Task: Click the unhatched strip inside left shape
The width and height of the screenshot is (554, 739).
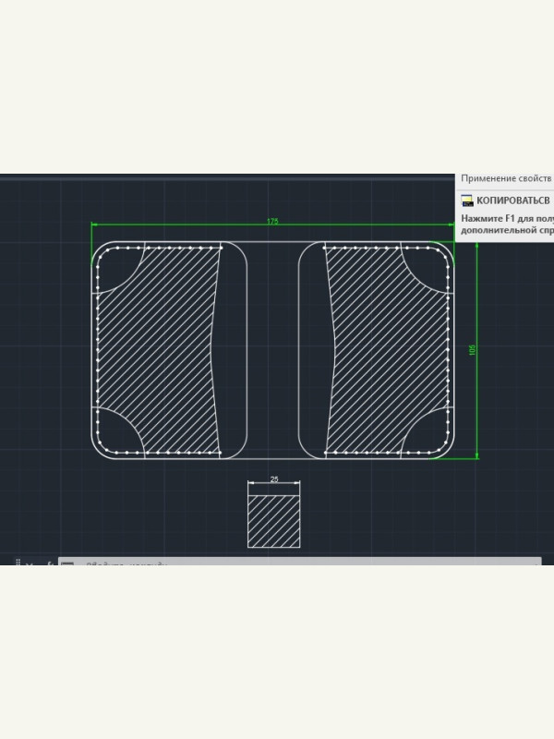Action: click(x=233, y=351)
